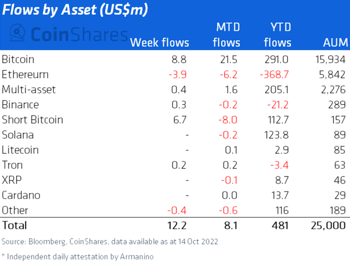This screenshot has width=350, height=263.
Task: Select the Bitcoin row label
Action: click(x=18, y=59)
